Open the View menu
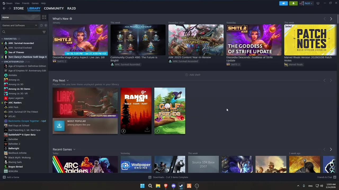This screenshot has width=339, height=190. (17, 3)
